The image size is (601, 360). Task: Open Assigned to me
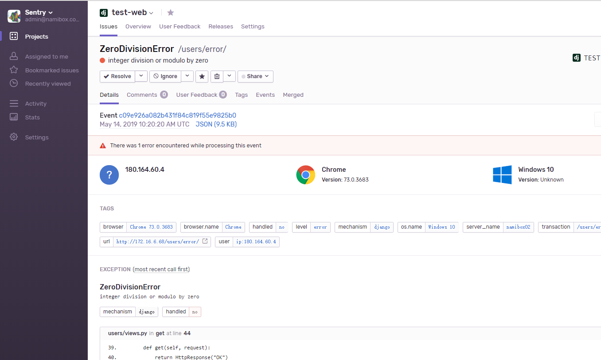tap(47, 56)
